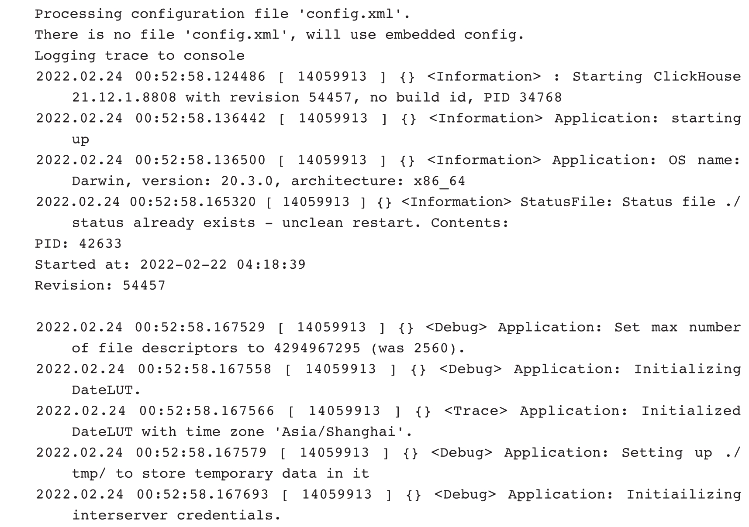
Task: Click the 'Application: starting' log entry
Action: coord(648,119)
